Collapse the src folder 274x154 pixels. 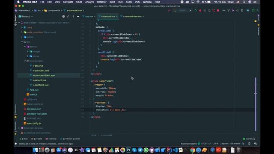[x=22, y=42]
